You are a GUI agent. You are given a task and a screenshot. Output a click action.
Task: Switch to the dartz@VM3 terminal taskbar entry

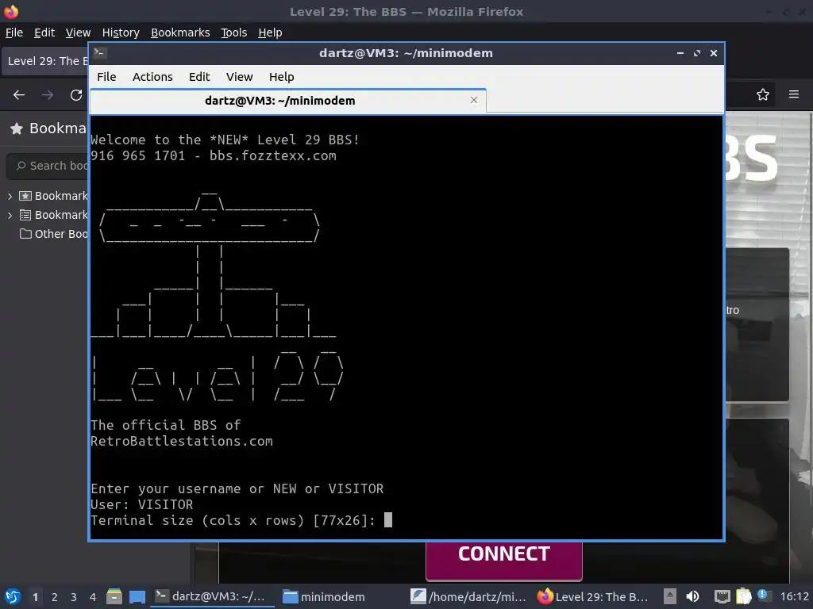click(212, 596)
